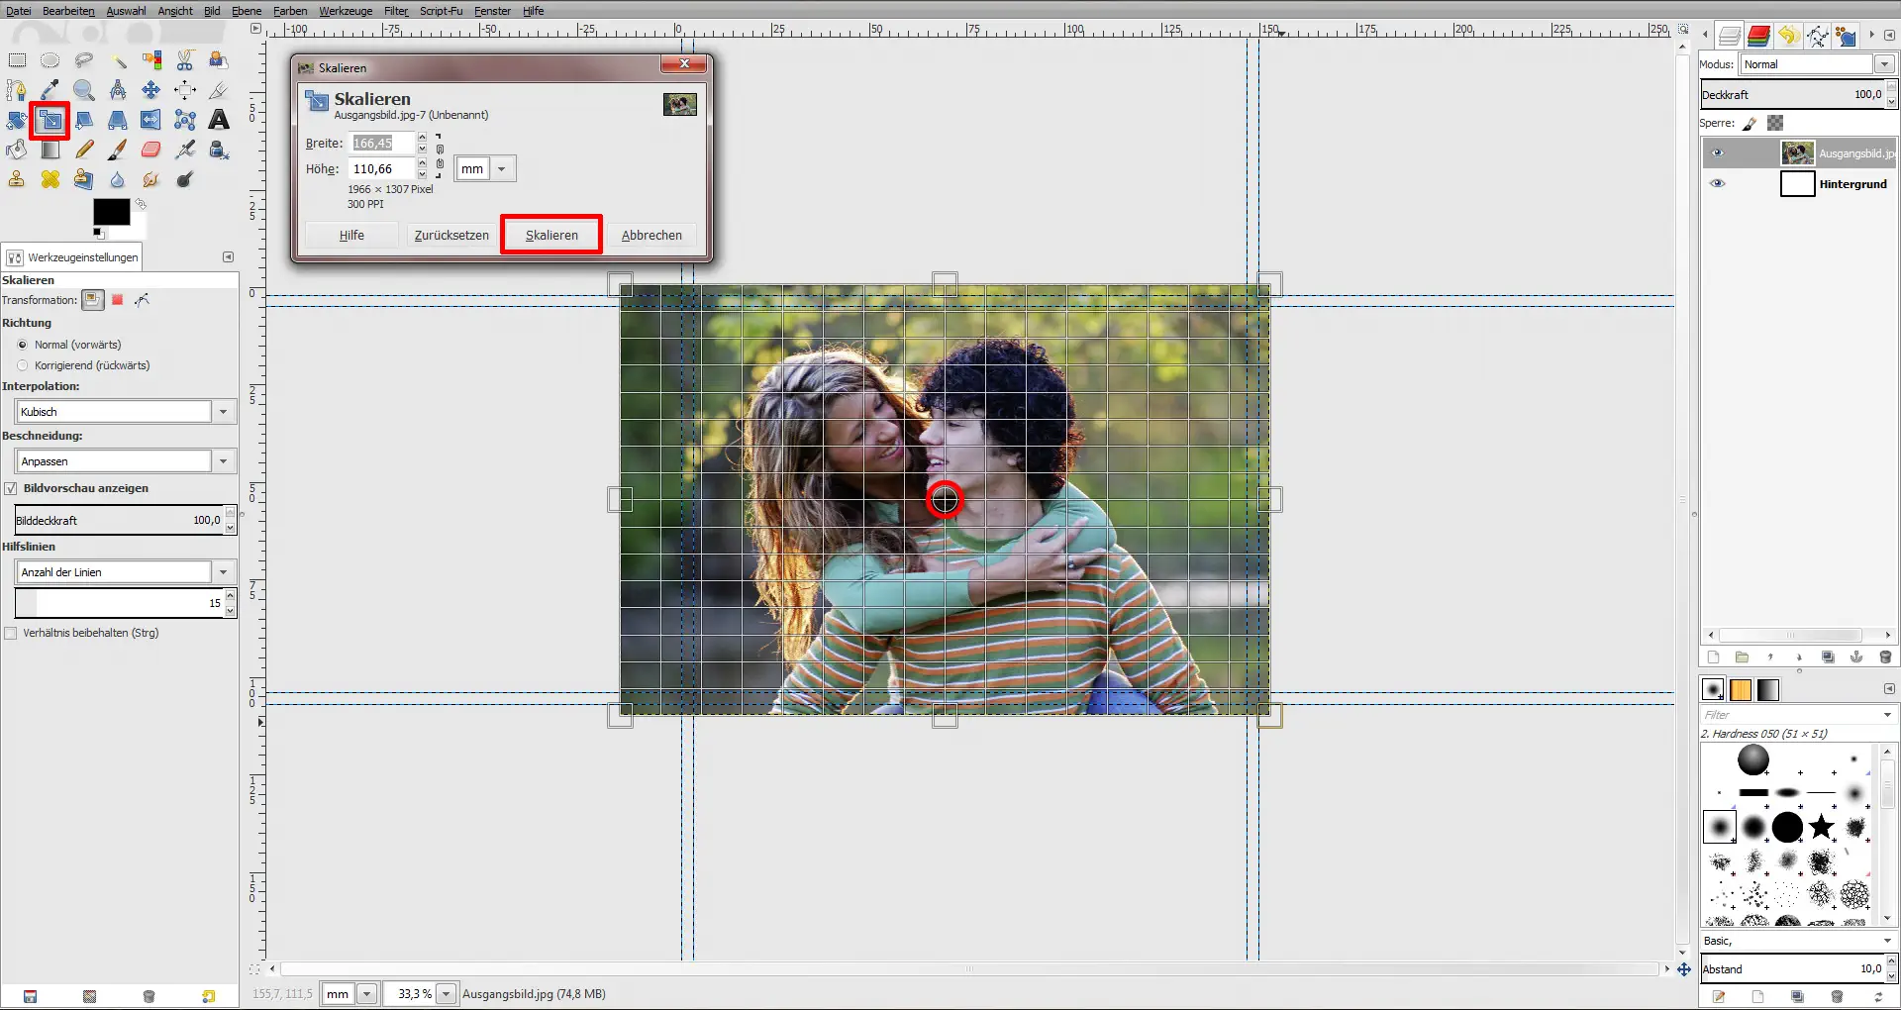Viewport: 1901px width, 1010px height.
Task: Hide the Hintergrund layer
Action: tap(1720, 183)
